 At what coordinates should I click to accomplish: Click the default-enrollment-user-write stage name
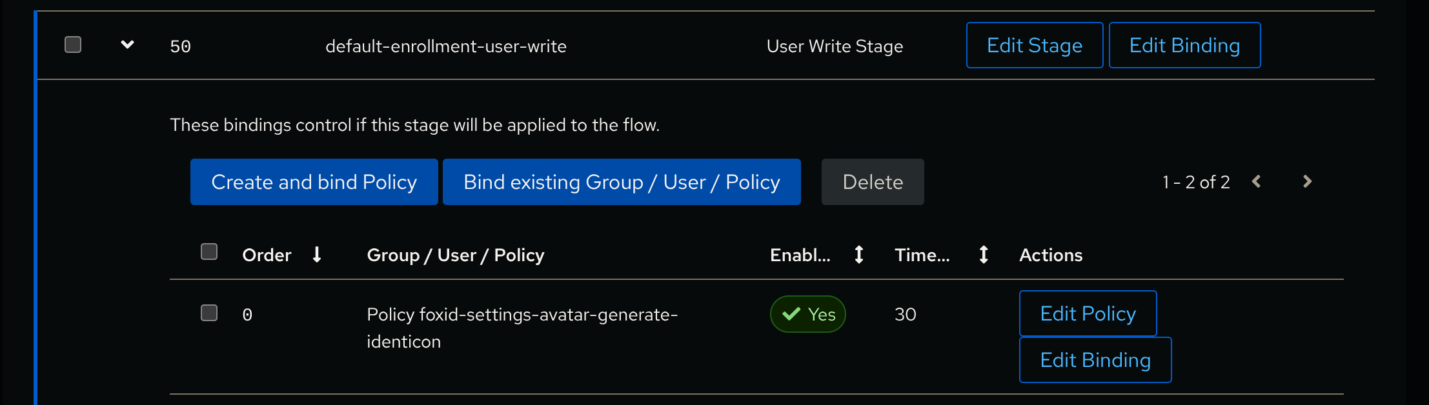(x=446, y=46)
